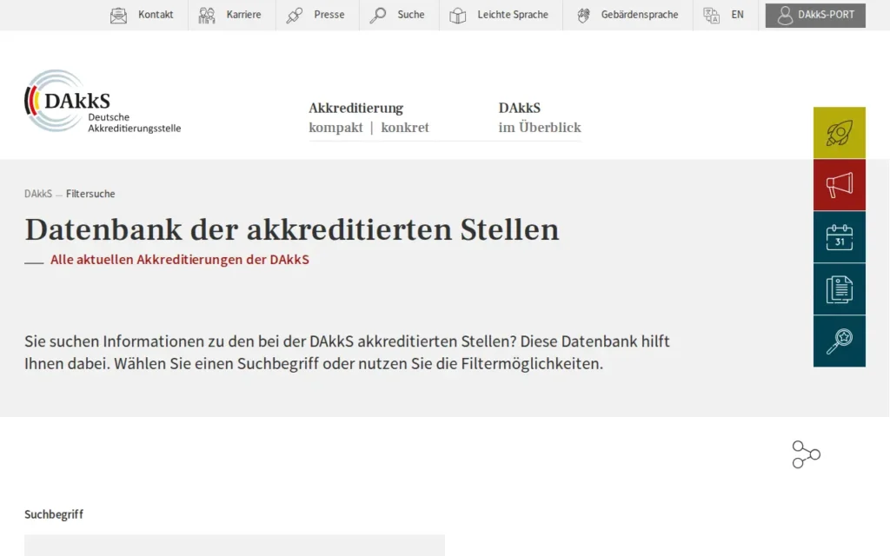Click the Filtersuche breadcrumb
Image resolution: width=890 pixels, height=556 pixels.
point(90,194)
